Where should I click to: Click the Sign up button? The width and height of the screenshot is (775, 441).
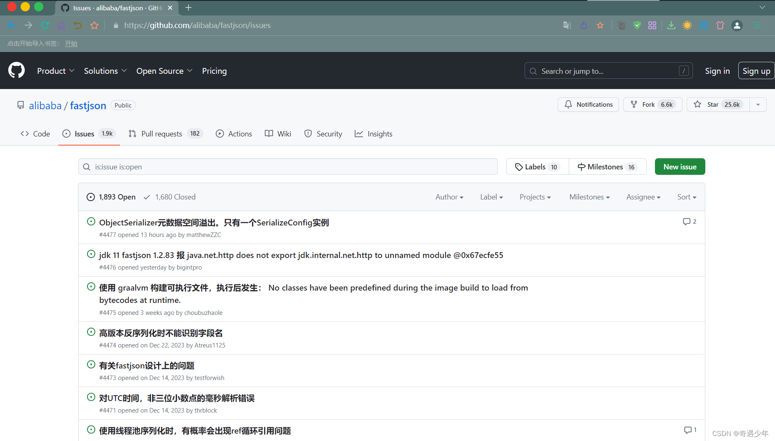(x=756, y=71)
